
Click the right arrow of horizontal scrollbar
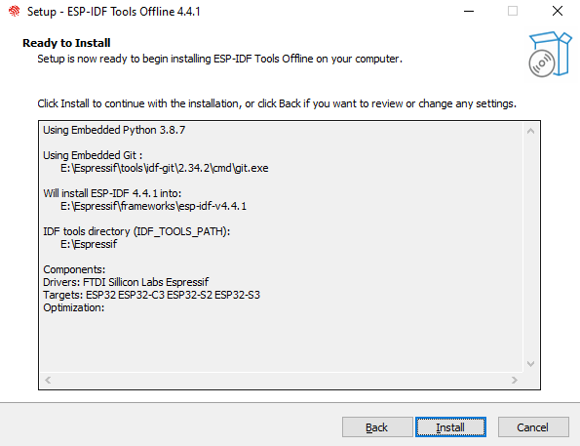coord(514,380)
